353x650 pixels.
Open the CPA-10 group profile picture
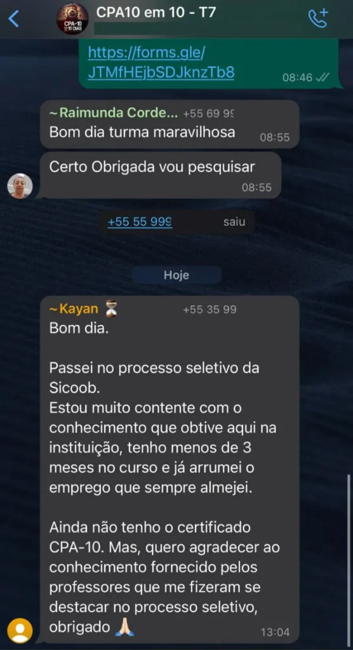(x=72, y=18)
